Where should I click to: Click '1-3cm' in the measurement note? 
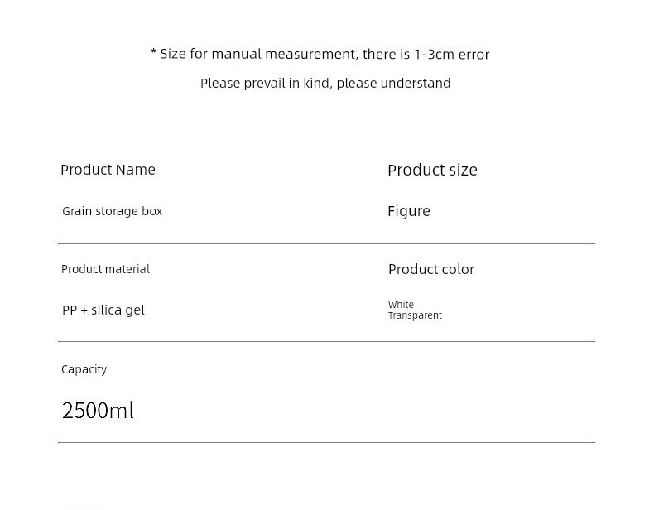coord(434,55)
